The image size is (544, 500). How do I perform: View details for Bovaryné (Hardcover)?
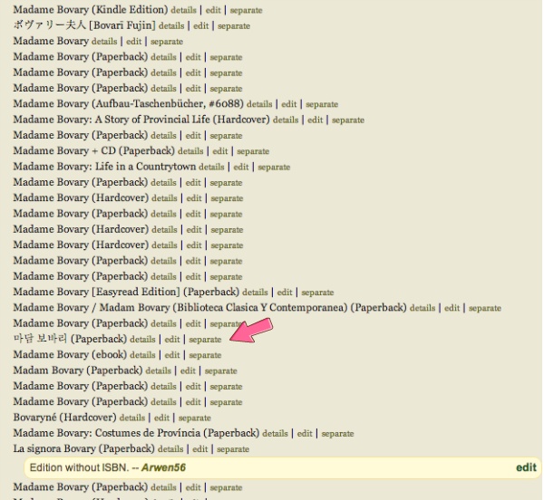pyautogui.click(x=132, y=418)
